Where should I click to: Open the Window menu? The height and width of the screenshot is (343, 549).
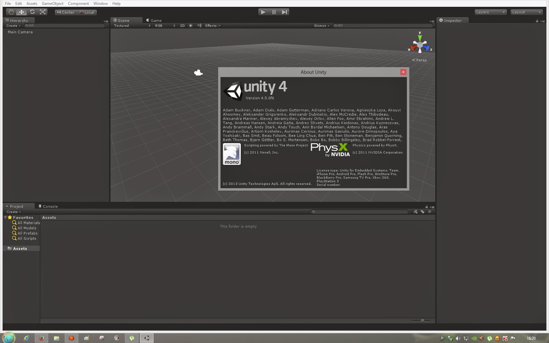point(101,3)
